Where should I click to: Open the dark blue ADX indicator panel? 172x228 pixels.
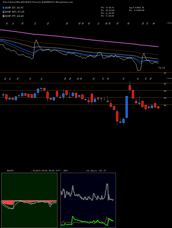click(x=88, y=200)
